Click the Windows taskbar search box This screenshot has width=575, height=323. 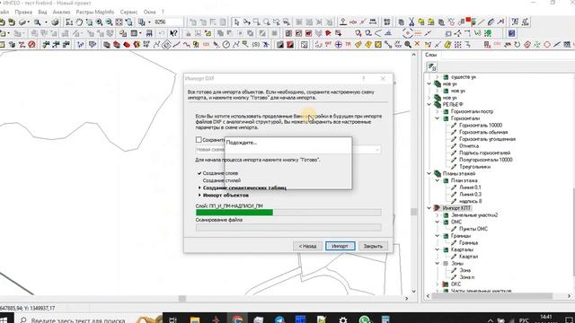(88, 320)
